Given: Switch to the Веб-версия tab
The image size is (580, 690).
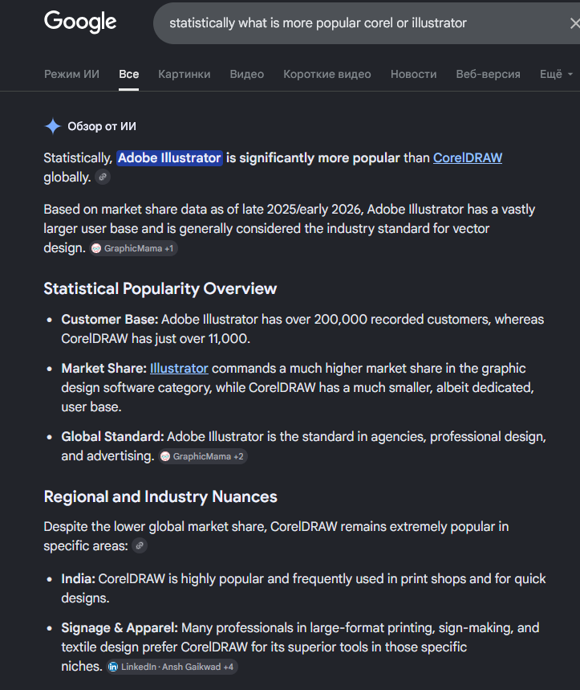Looking at the screenshot, I should [488, 74].
